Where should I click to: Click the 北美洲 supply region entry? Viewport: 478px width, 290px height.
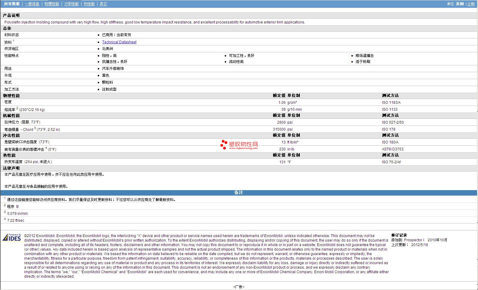tap(107, 49)
